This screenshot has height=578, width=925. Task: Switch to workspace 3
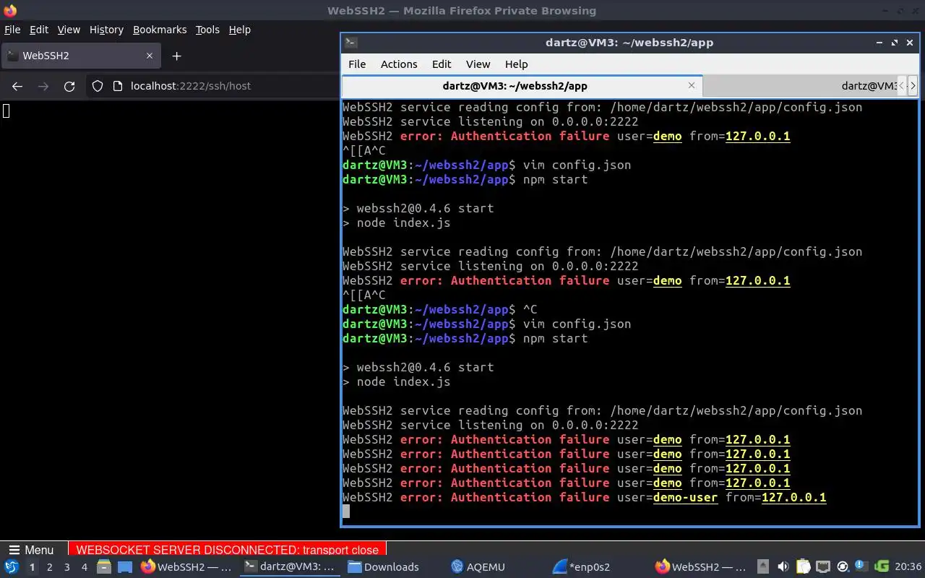tap(67, 567)
